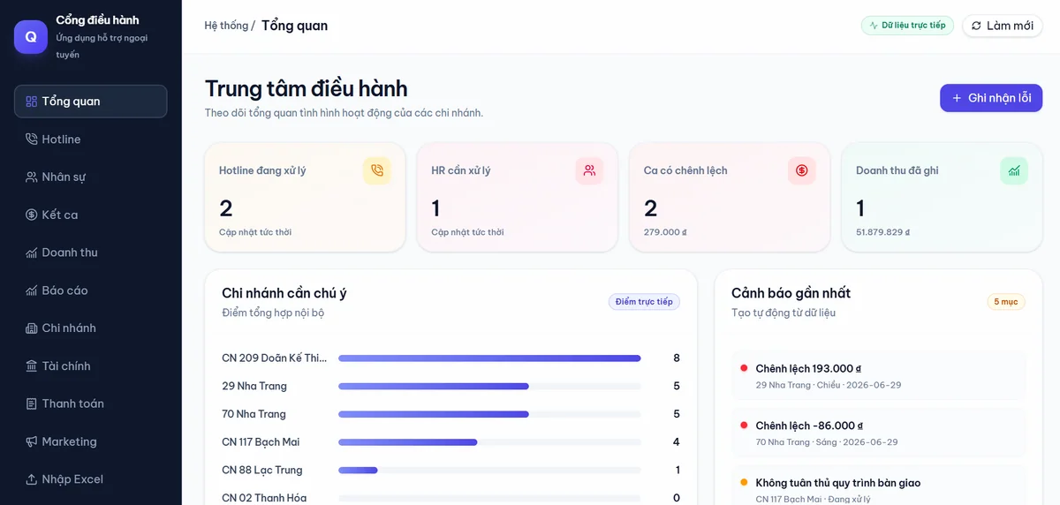
Task: Open Báo cáo page
Action: 90,290
